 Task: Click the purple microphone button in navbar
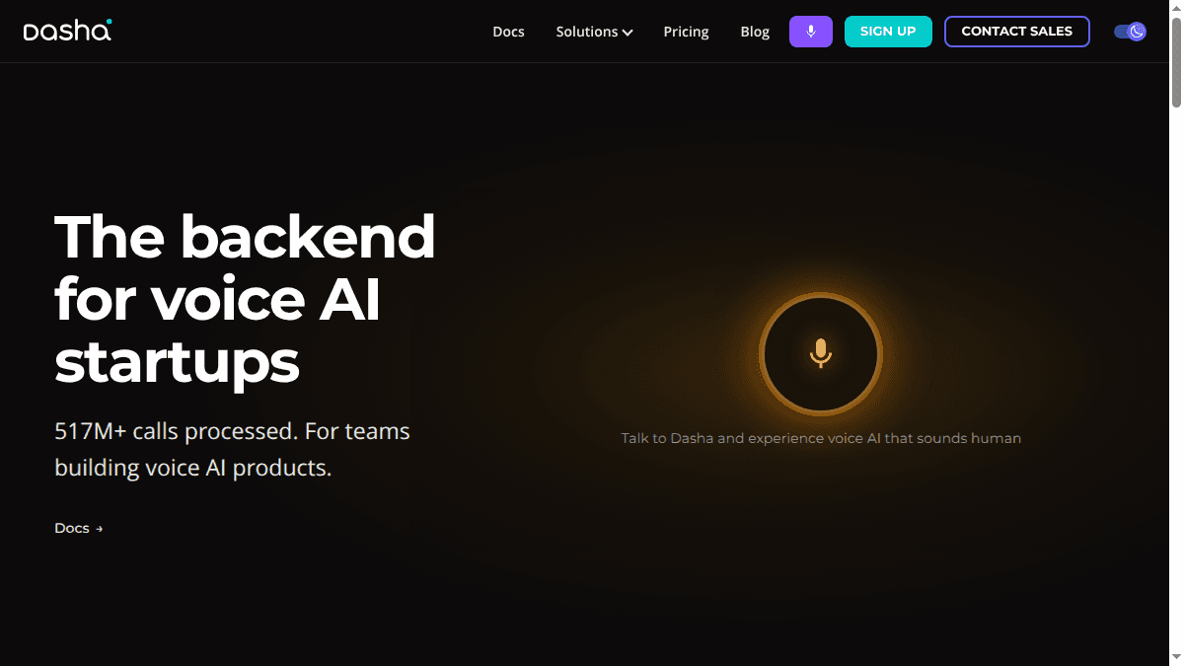[811, 32]
